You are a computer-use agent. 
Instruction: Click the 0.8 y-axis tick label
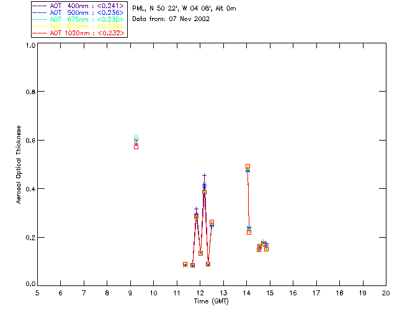(x=30, y=92)
